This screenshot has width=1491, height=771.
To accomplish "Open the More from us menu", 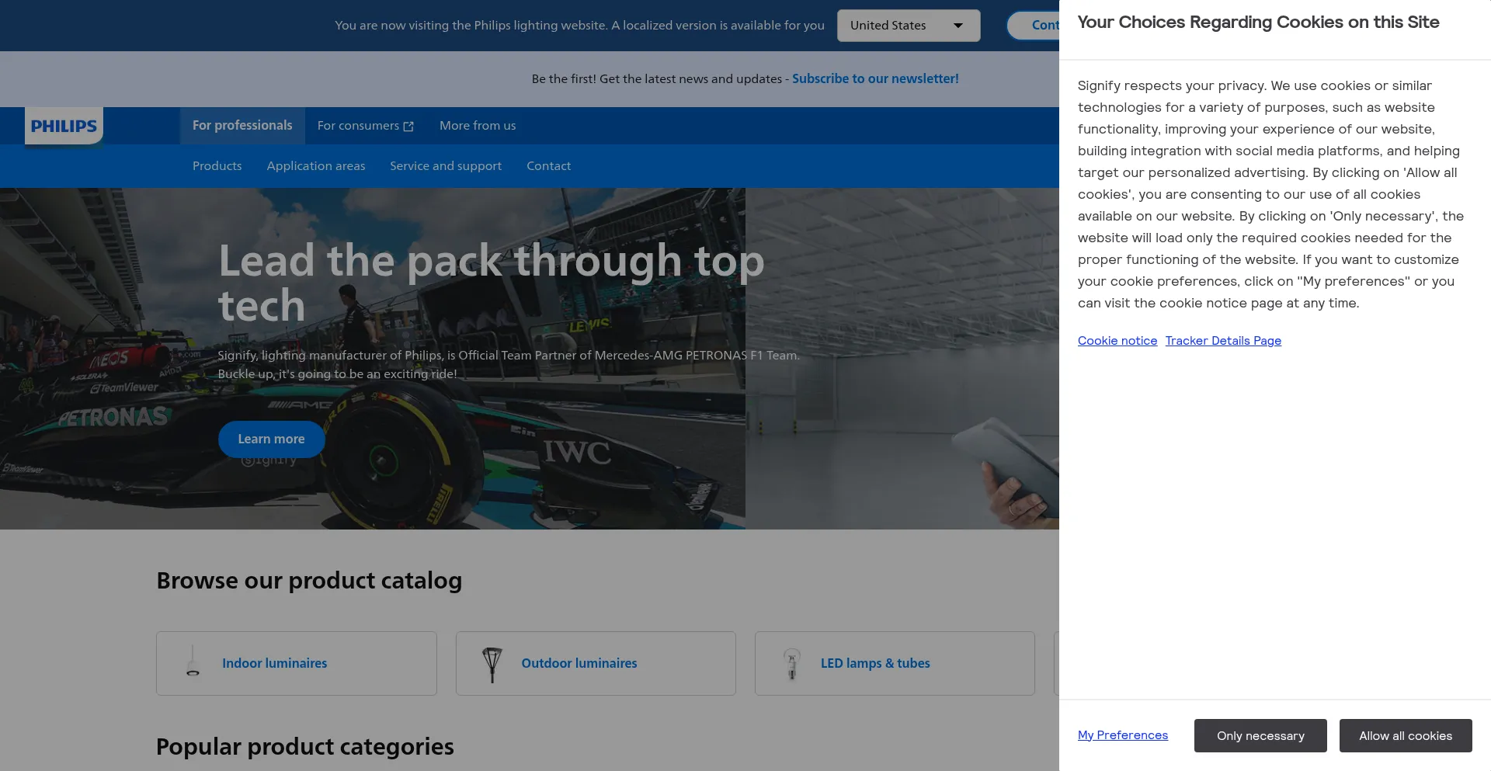I will [x=477, y=126].
